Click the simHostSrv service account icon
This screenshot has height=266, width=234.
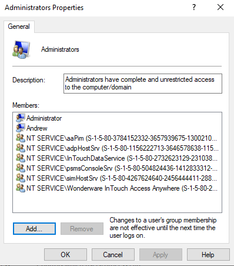point(21,178)
